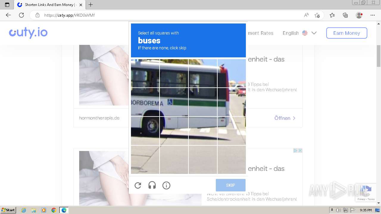This screenshot has height=214, width=381.
Task: Click the Öffnen ad link
Action: click(285, 118)
